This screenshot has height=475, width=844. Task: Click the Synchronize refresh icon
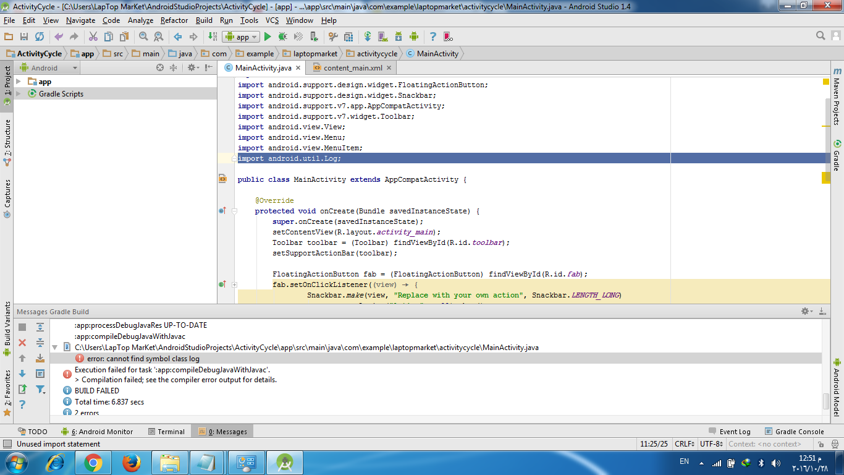40,37
